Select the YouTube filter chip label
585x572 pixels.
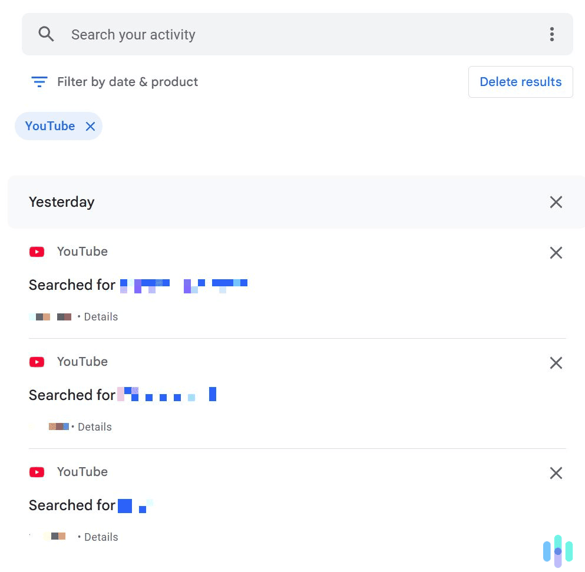pyautogui.click(x=49, y=125)
